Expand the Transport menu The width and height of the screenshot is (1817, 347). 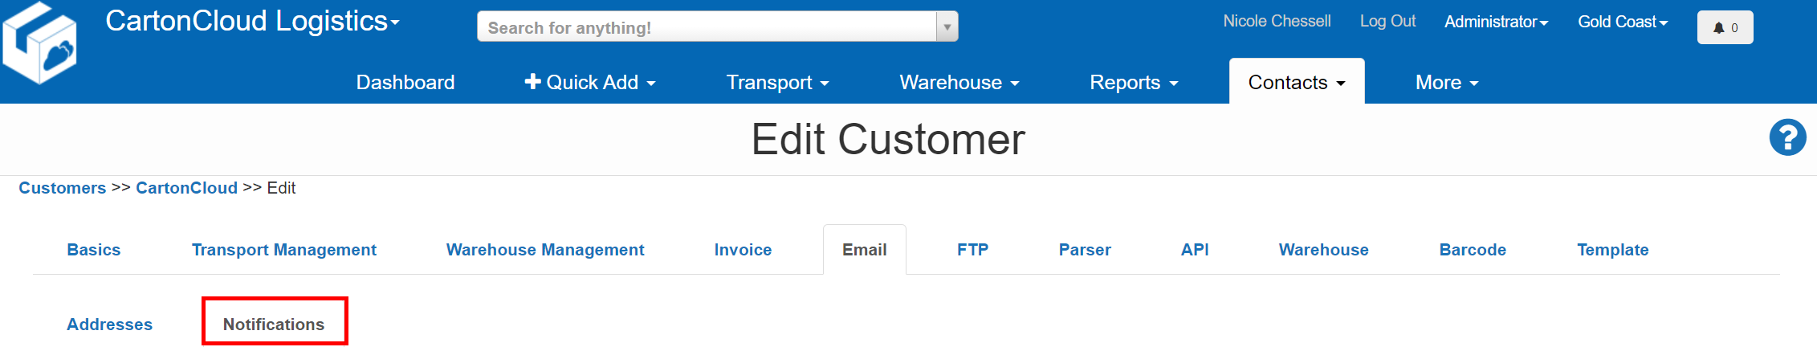[x=777, y=83]
